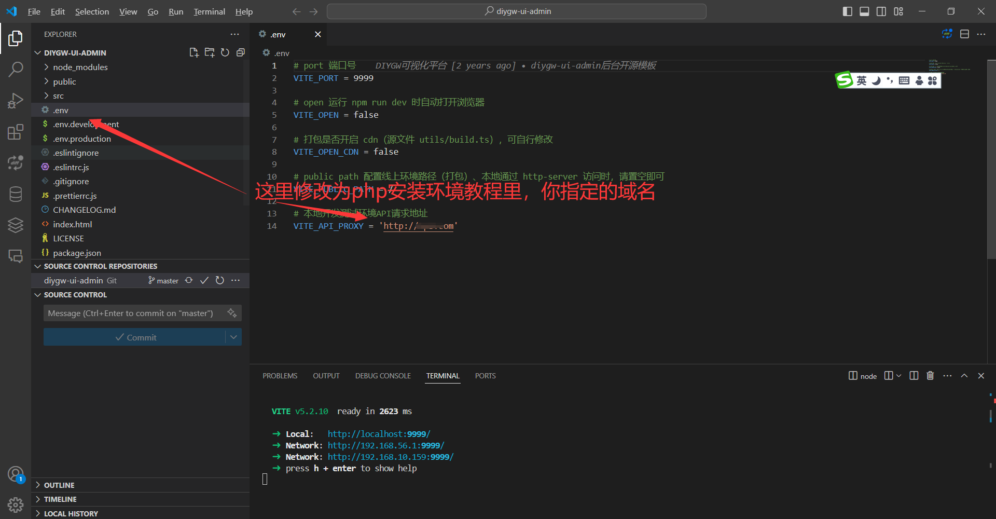Commit checkmark in repository row
Image resolution: width=996 pixels, height=519 pixels.
pos(204,280)
